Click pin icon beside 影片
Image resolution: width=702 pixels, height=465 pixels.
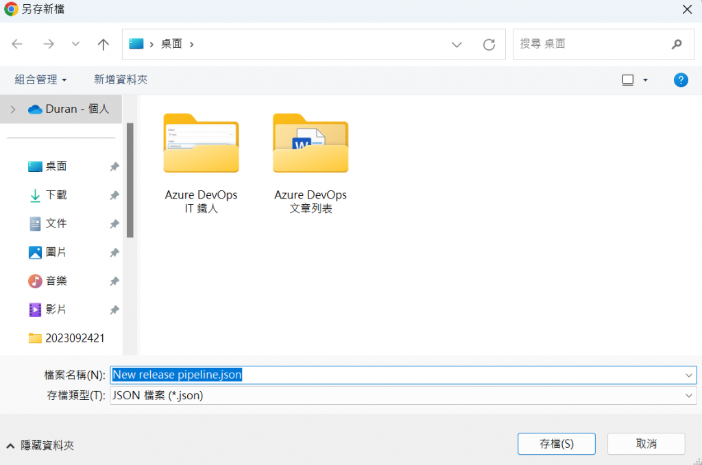click(x=114, y=310)
